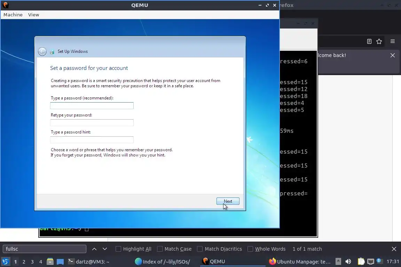Go to next find match arrow
The width and height of the screenshot is (401, 267).
tap(104, 249)
